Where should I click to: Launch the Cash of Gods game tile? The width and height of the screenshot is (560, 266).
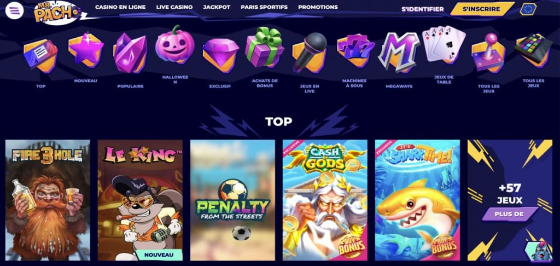point(325,200)
